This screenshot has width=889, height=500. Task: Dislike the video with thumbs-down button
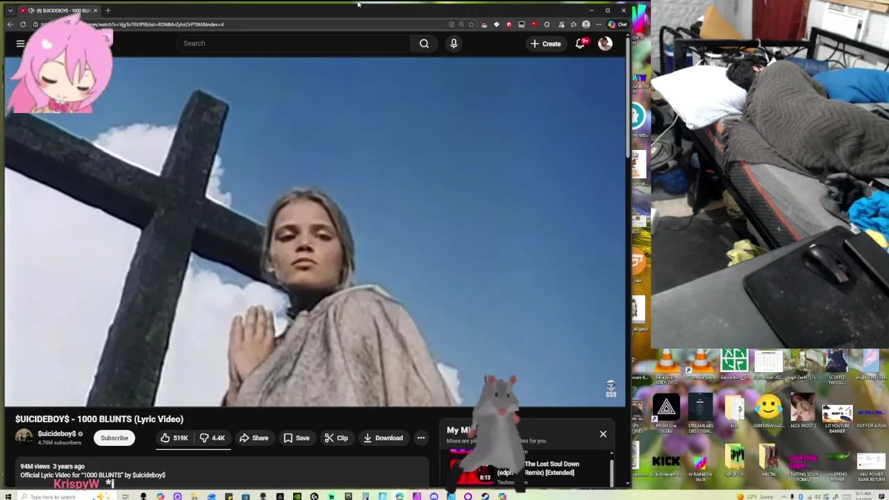213,438
